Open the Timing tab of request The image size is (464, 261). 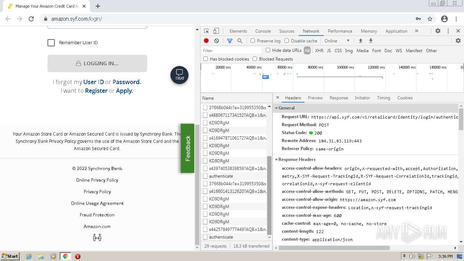pyautogui.click(x=384, y=98)
